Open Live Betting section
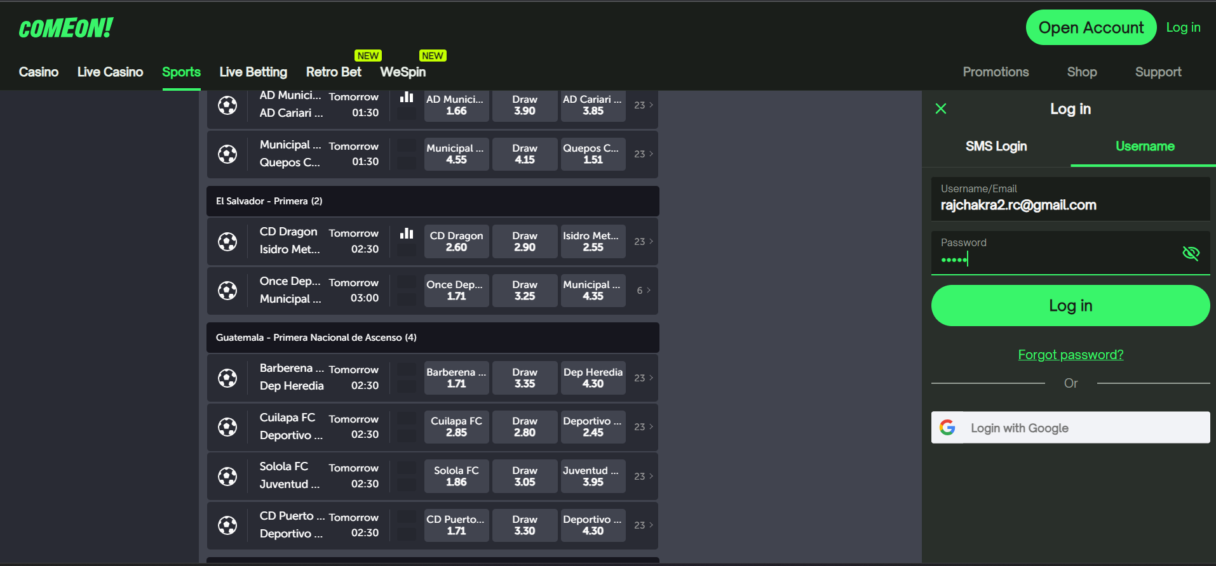Image resolution: width=1216 pixels, height=566 pixels. [253, 72]
